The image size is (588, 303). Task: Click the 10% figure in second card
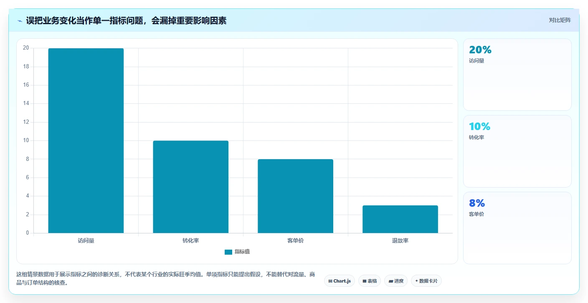pos(479,126)
